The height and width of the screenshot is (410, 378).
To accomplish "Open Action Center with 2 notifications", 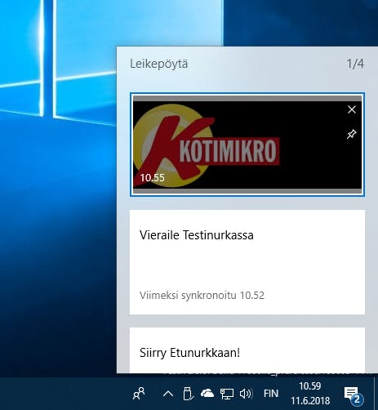I will point(354,394).
